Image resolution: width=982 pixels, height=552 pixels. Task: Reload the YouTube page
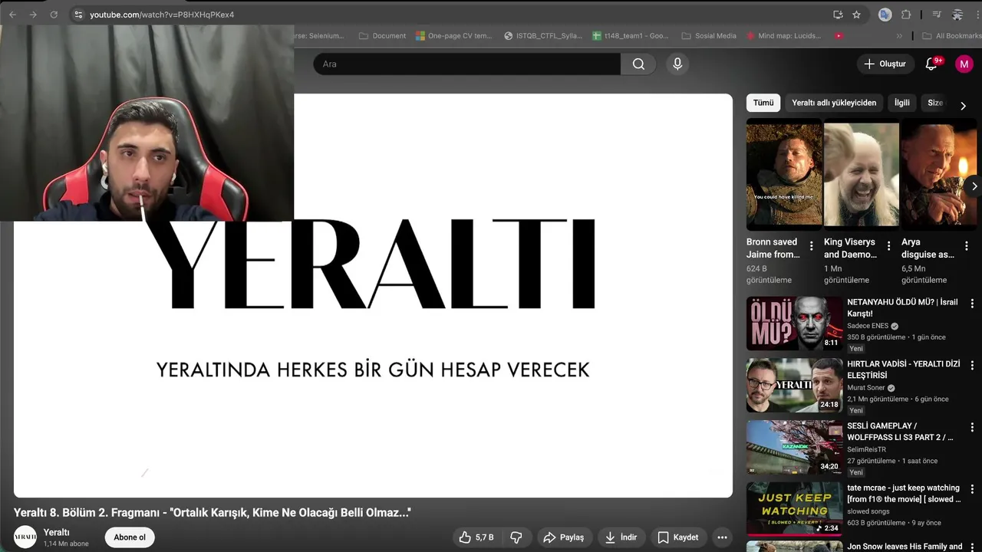(x=54, y=15)
